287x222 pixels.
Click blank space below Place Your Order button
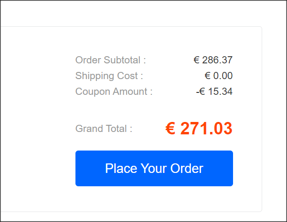[x=154, y=199]
